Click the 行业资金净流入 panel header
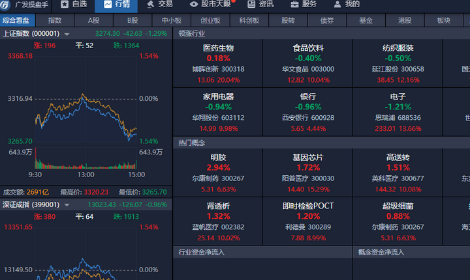Viewport: 470px width, 280px height. [x=201, y=252]
